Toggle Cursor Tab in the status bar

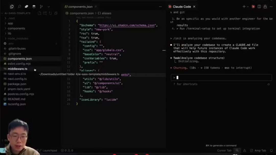(x=224, y=151)
